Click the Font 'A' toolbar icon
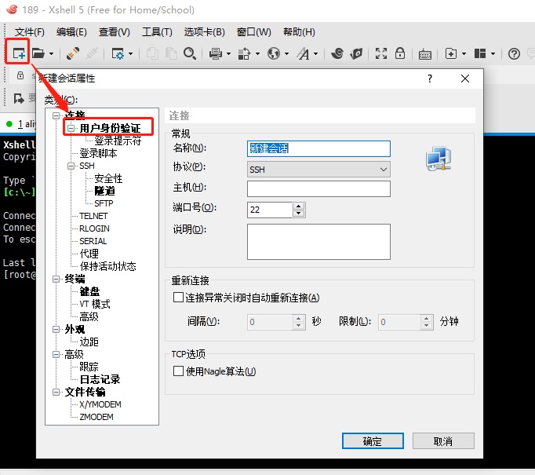This screenshot has width=535, height=475. pos(303,53)
